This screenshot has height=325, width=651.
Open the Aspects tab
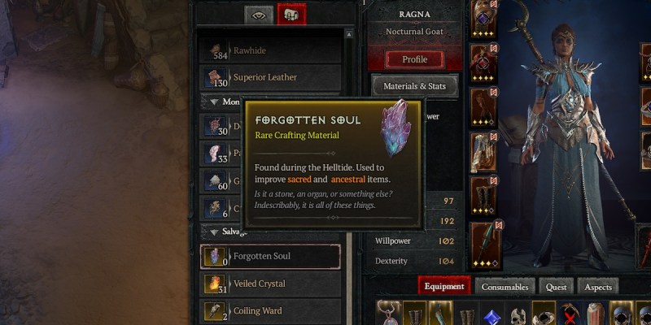coord(598,287)
